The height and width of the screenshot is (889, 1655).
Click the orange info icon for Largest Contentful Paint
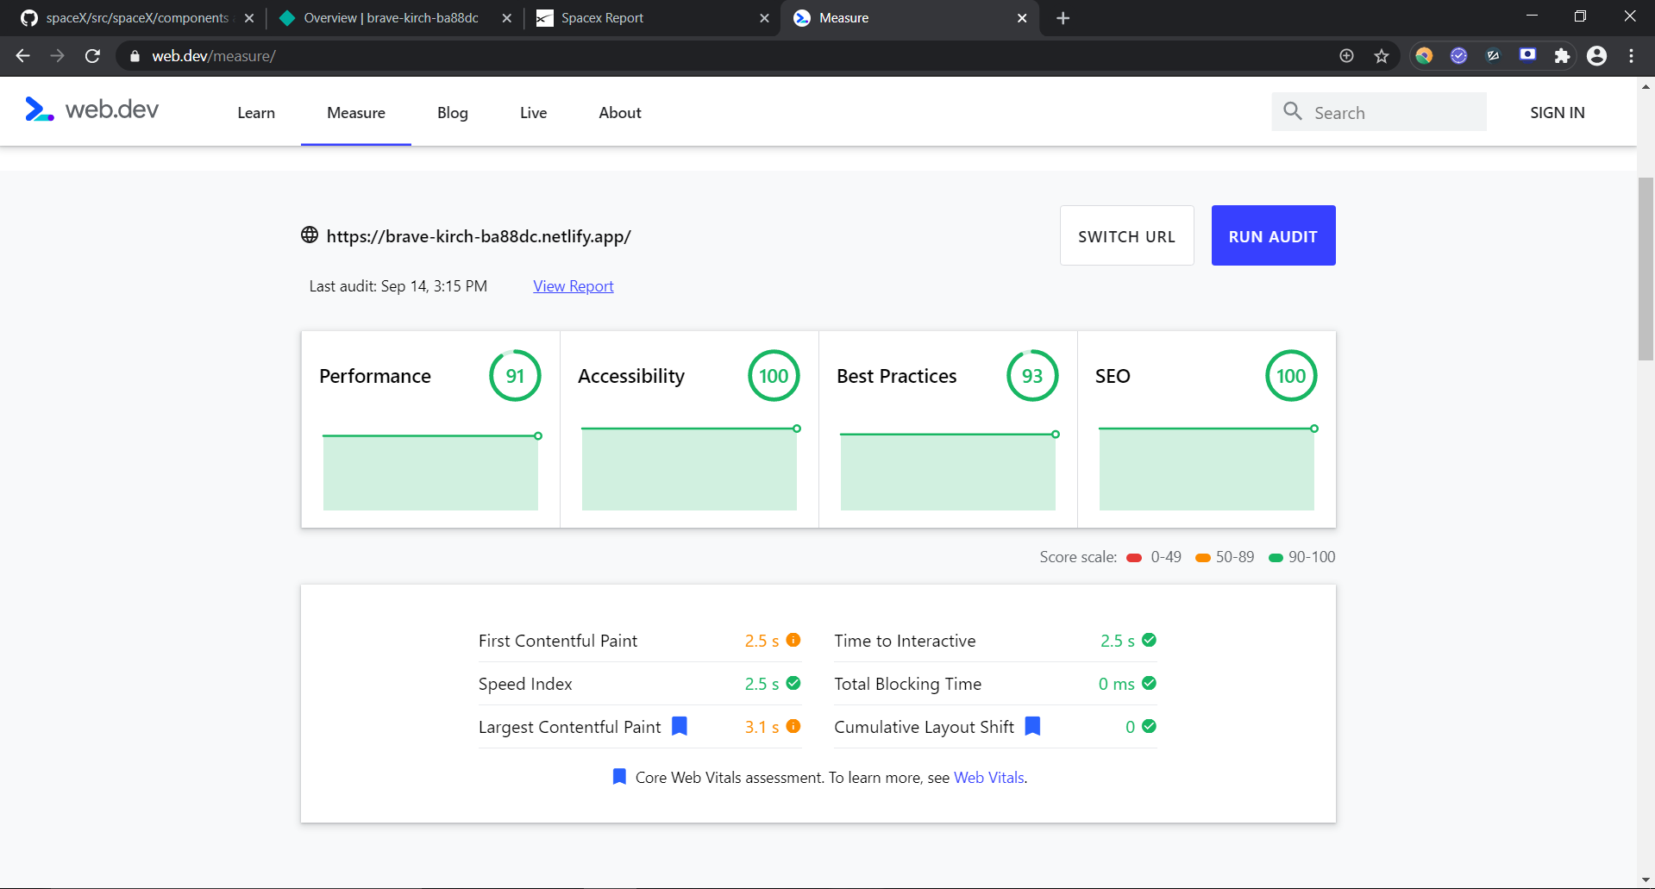point(793,726)
